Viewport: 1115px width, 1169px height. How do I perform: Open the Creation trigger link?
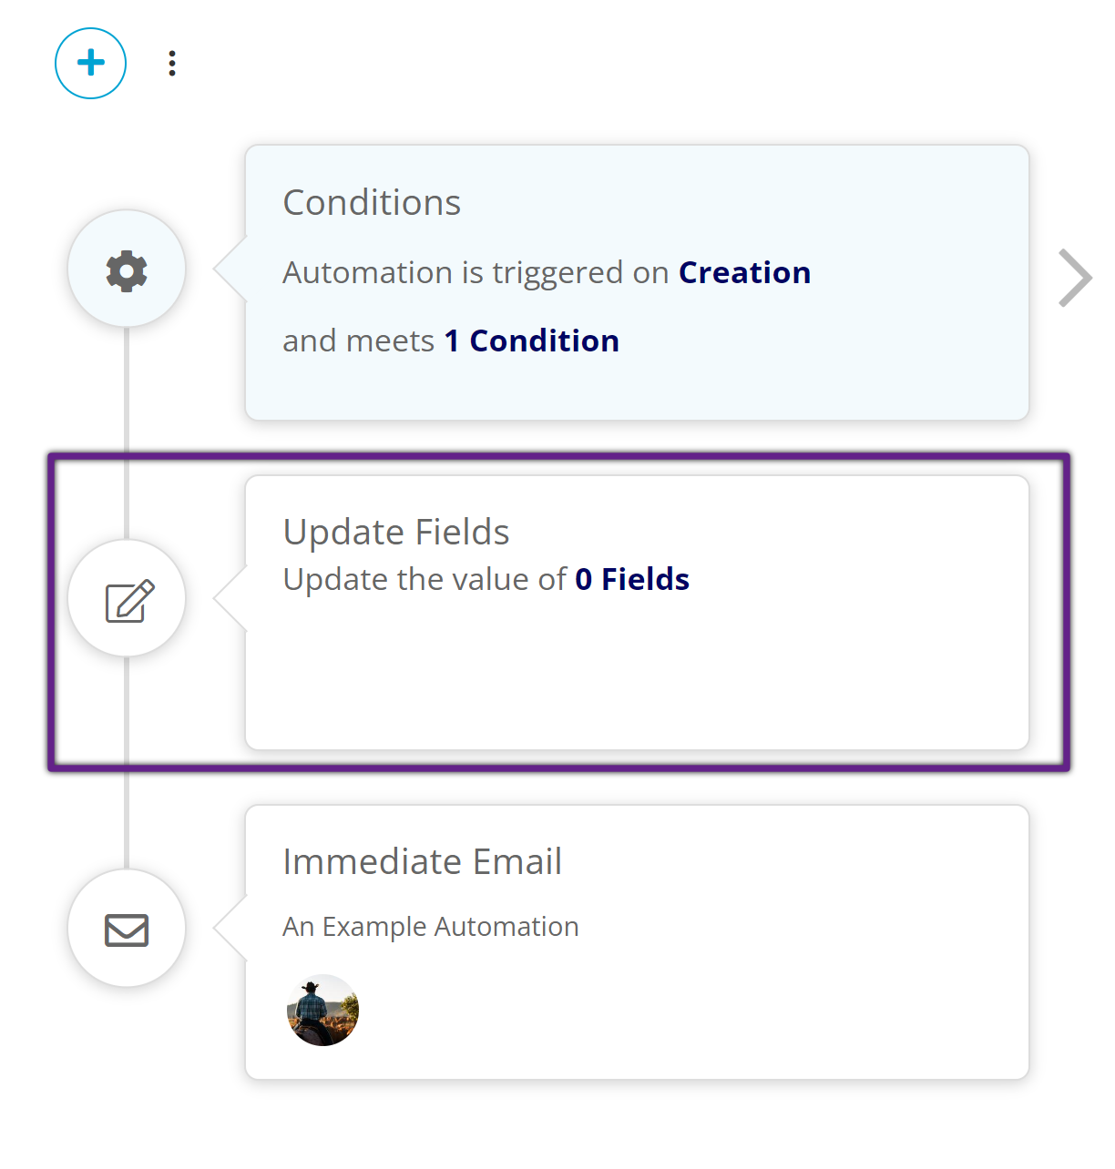click(744, 272)
